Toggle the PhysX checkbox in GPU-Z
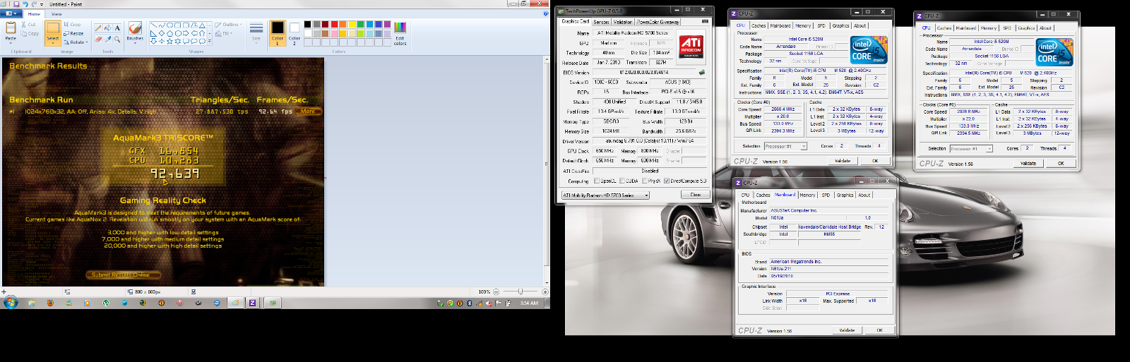Image resolution: width=1130 pixels, height=362 pixels. (644, 181)
